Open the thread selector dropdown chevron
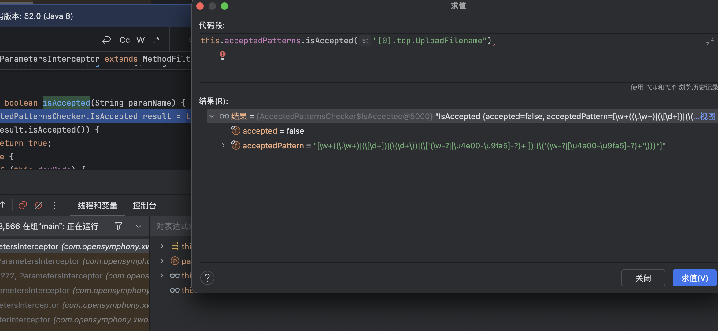Image resolution: width=718 pixels, height=331 pixels. [x=139, y=226]
